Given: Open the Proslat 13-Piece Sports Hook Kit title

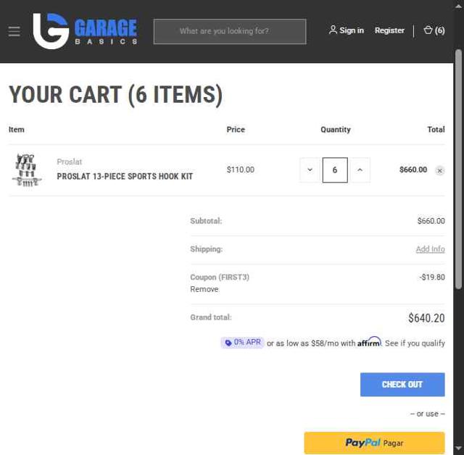Looking at the screenshot, I should pos(125,176).
